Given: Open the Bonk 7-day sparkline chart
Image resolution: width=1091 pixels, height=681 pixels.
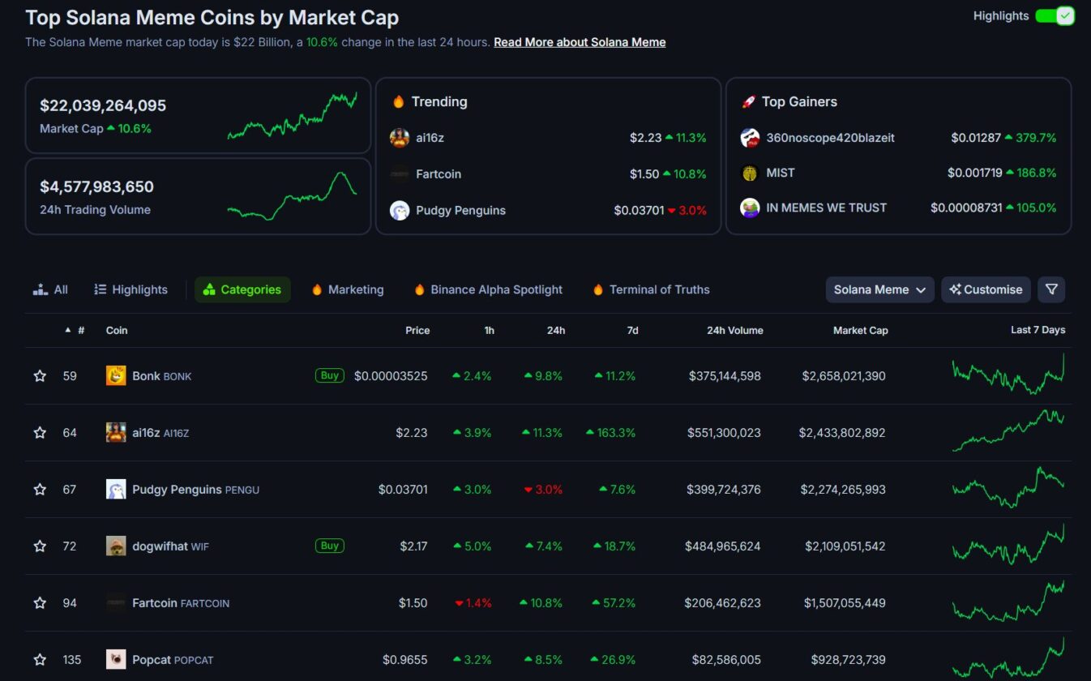Looking at the screenshot, I should pyautogui.click(x=1008, y=375).
